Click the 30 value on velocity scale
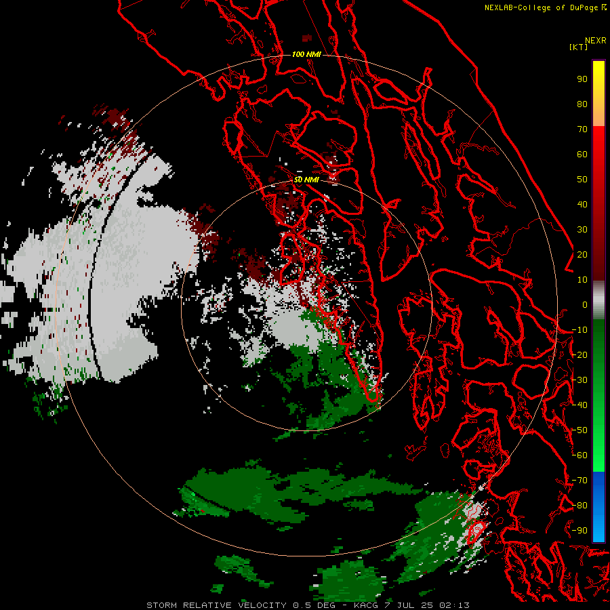 (x=582, y=230)
